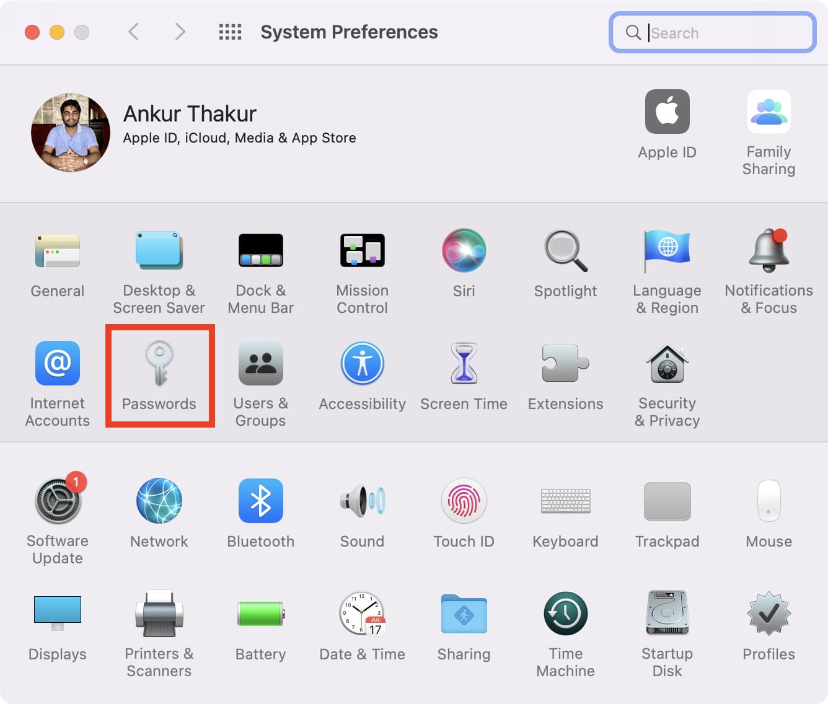This screenshot has width=828, height=704.
Task: Click the yellow minimize window button
Action: [x=57, y=32]
